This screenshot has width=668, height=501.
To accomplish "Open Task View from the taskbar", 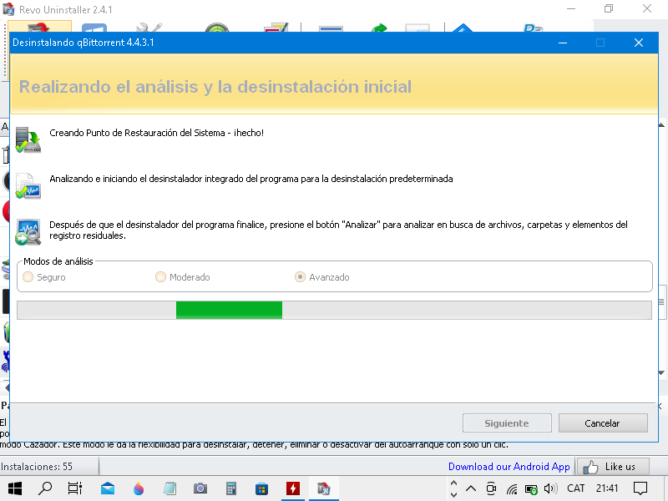I will [x=75, y=488].
